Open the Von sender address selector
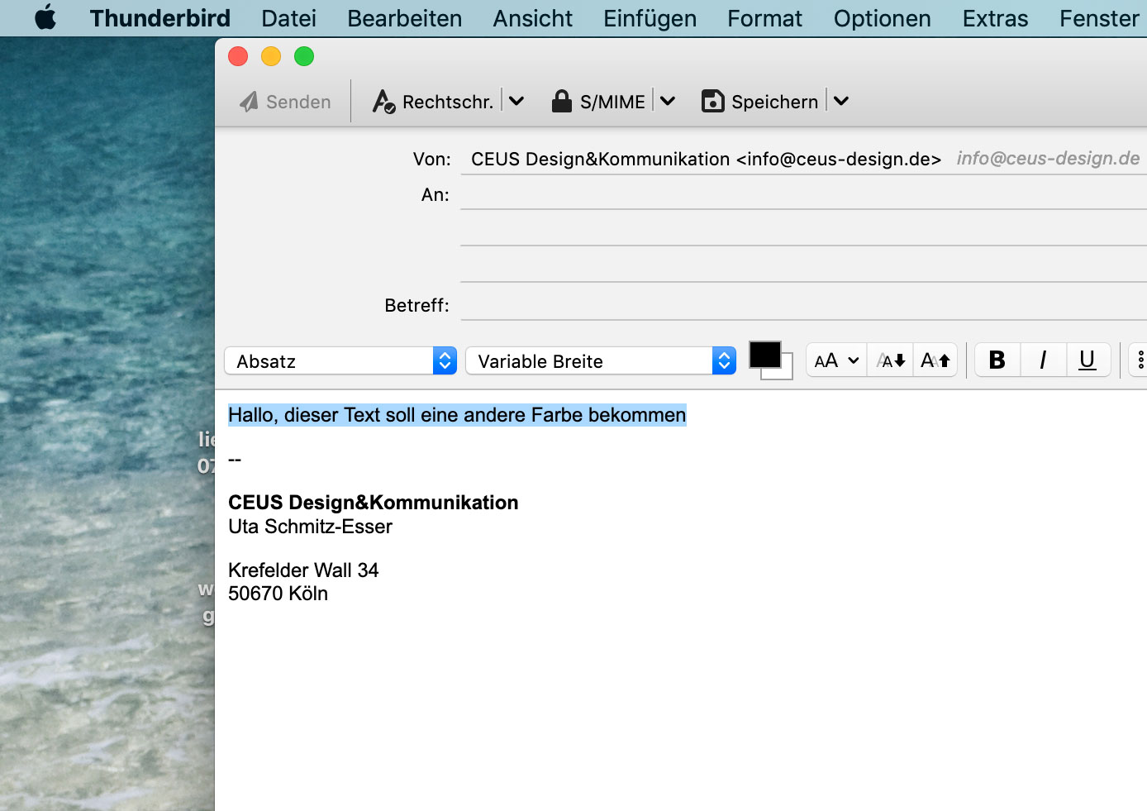 point(804,159)
